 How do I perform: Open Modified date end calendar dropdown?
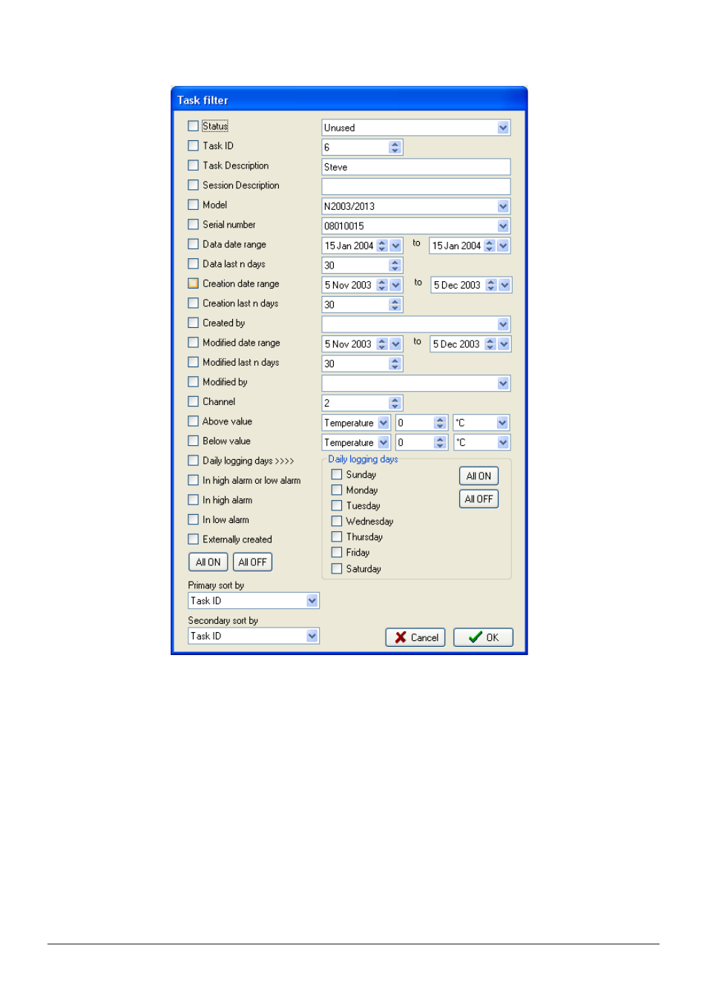coord(504,344)
